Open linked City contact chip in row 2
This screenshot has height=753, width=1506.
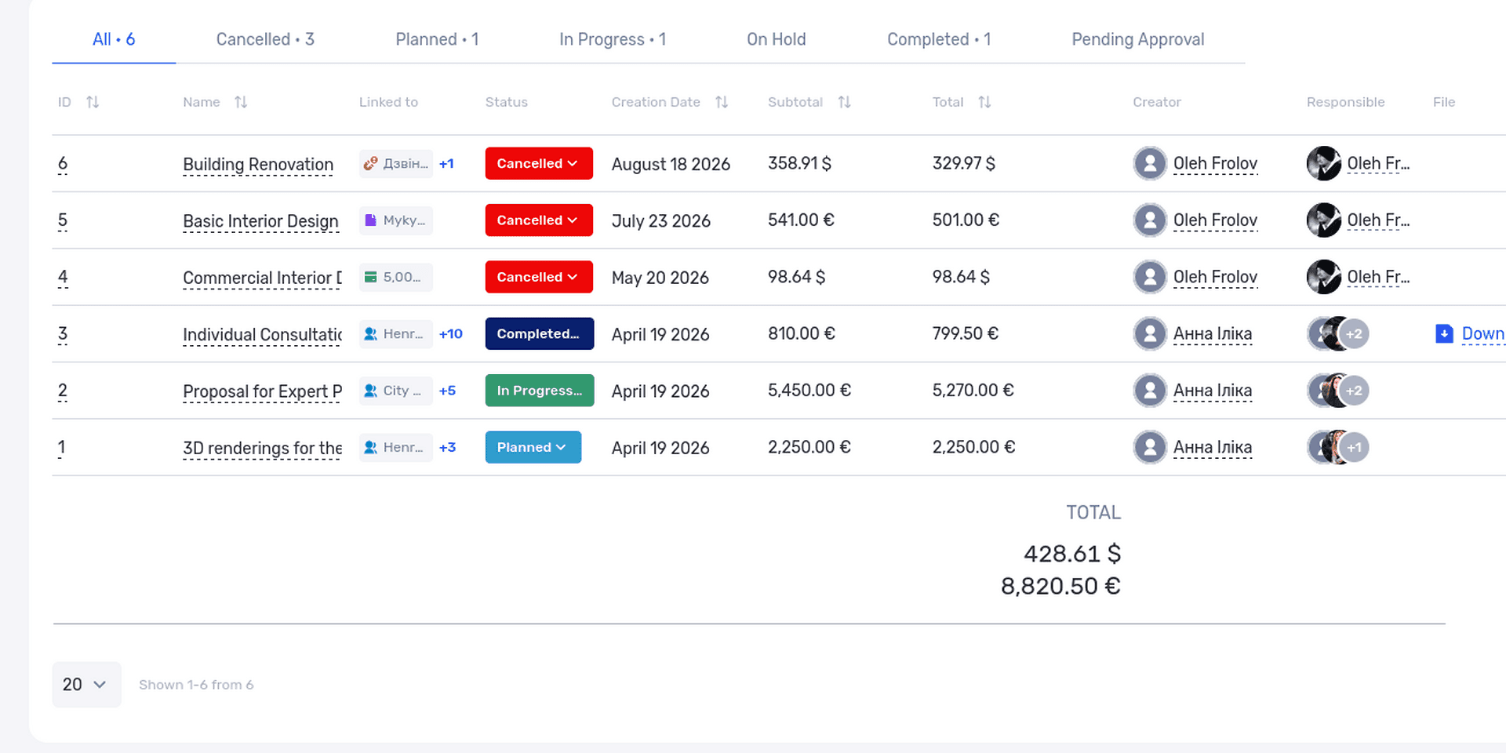pyautogui.click(x=395, y=391)
